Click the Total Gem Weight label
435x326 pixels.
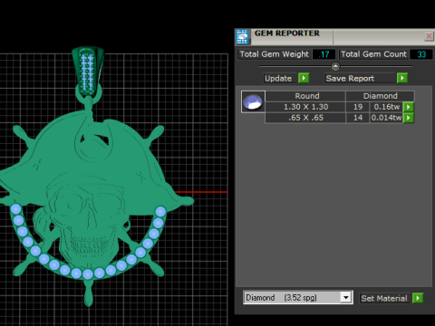275,54
